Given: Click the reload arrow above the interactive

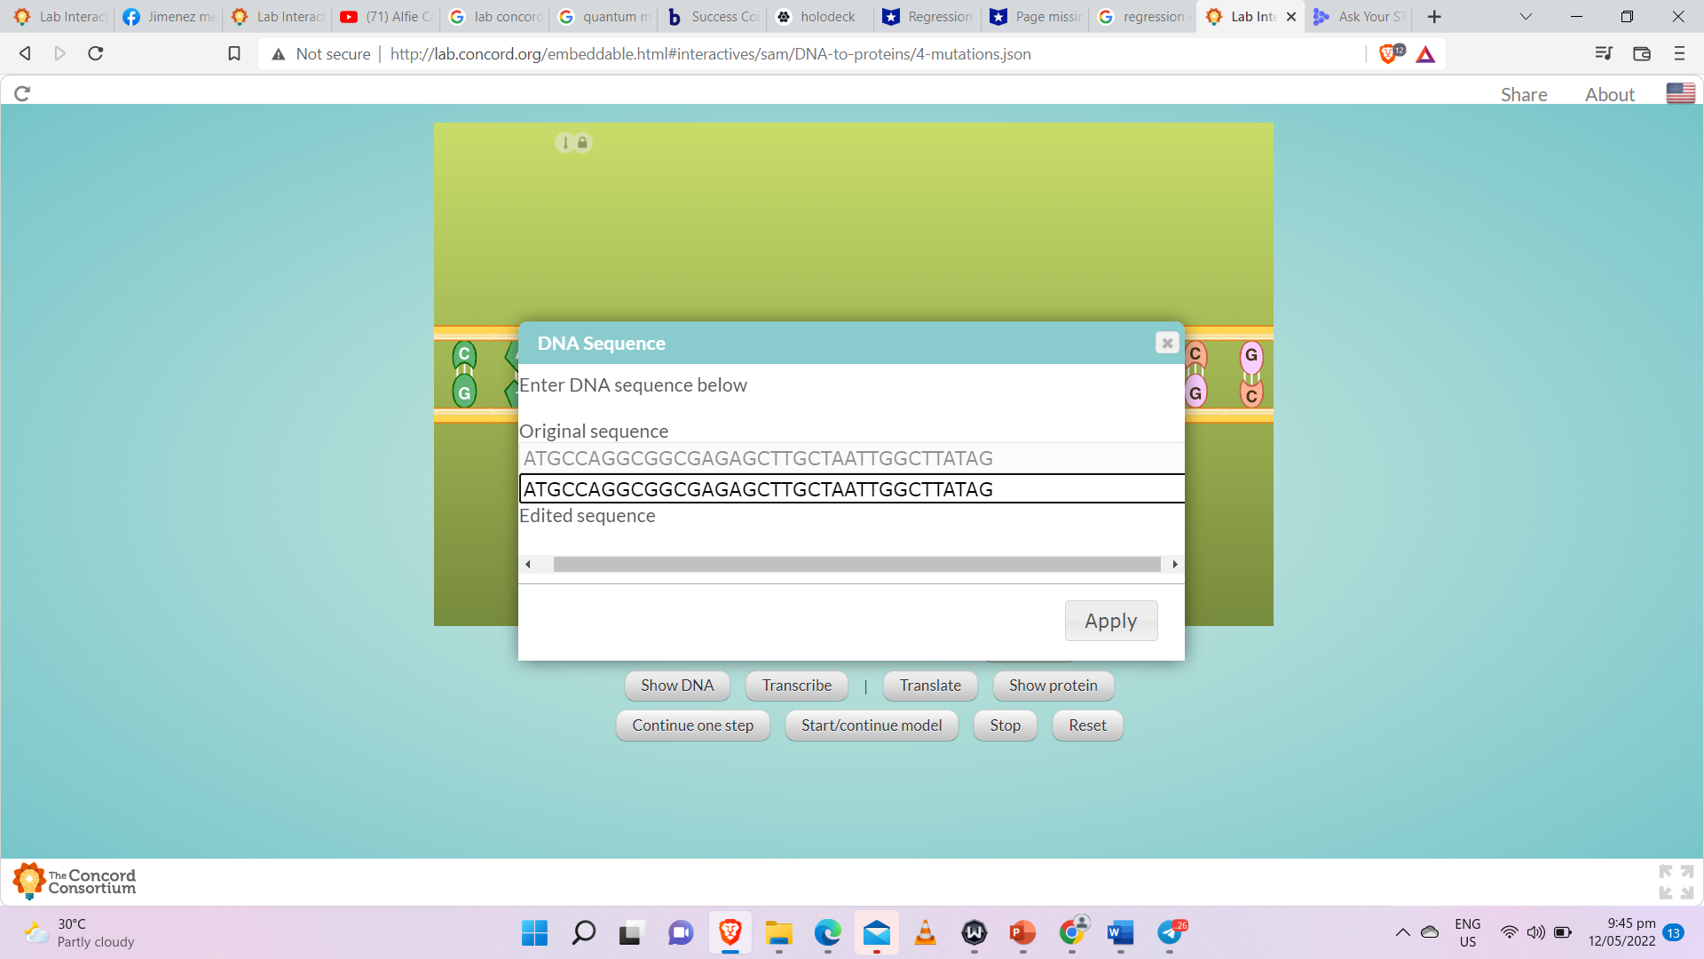Looking at the screenshot, I should [x=21, y=92].
